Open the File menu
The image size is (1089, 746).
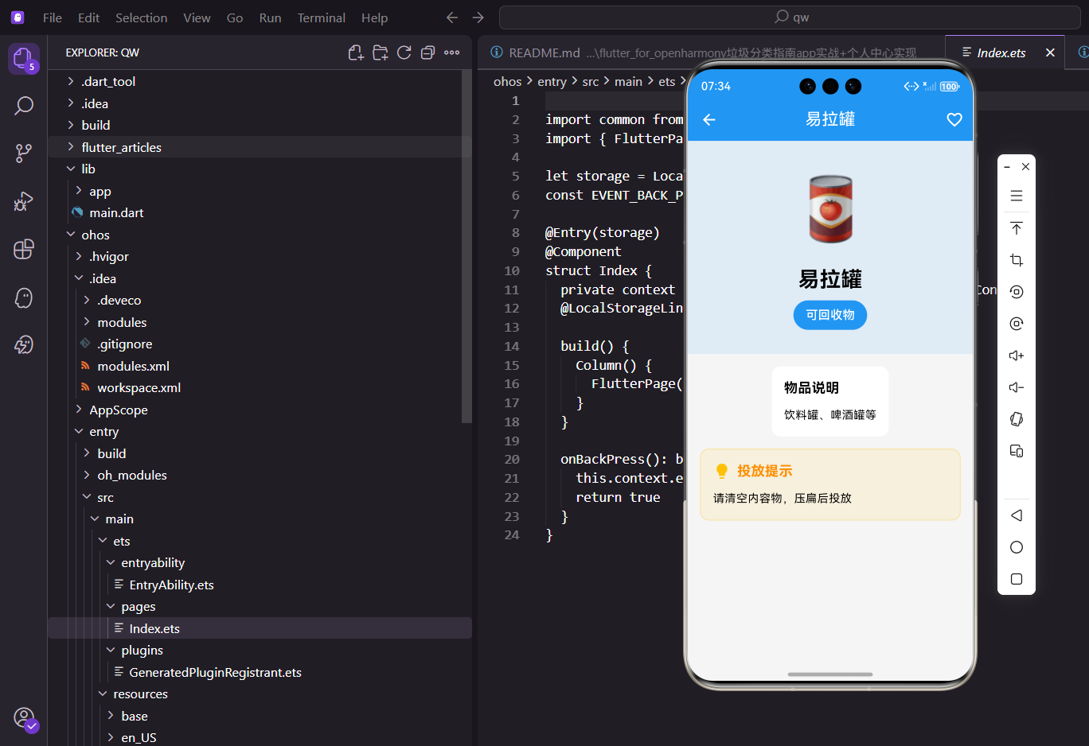click(x=53, y=17)
